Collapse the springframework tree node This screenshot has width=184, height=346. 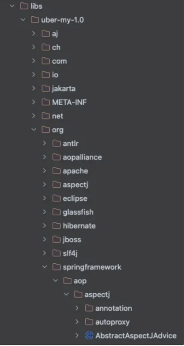click(x=45, y=267)
